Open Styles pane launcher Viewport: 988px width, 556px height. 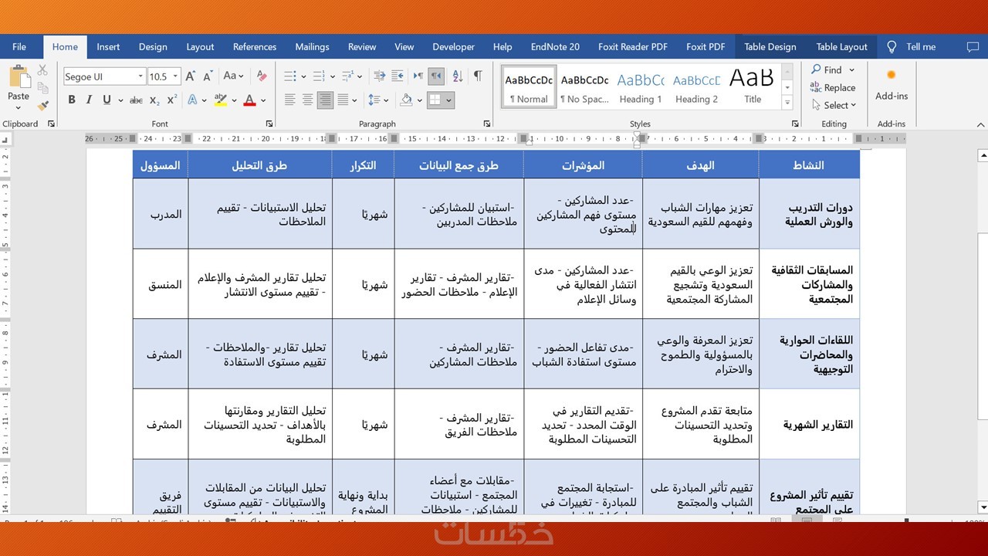(x=795, y=124)
